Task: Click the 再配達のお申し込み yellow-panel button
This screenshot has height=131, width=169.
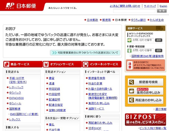Action: click(145, 100)
